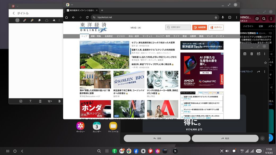This screenshot has width=276, height=155.
Task: Open the app drawer grid in the taskbar
Action: [107, 151]
